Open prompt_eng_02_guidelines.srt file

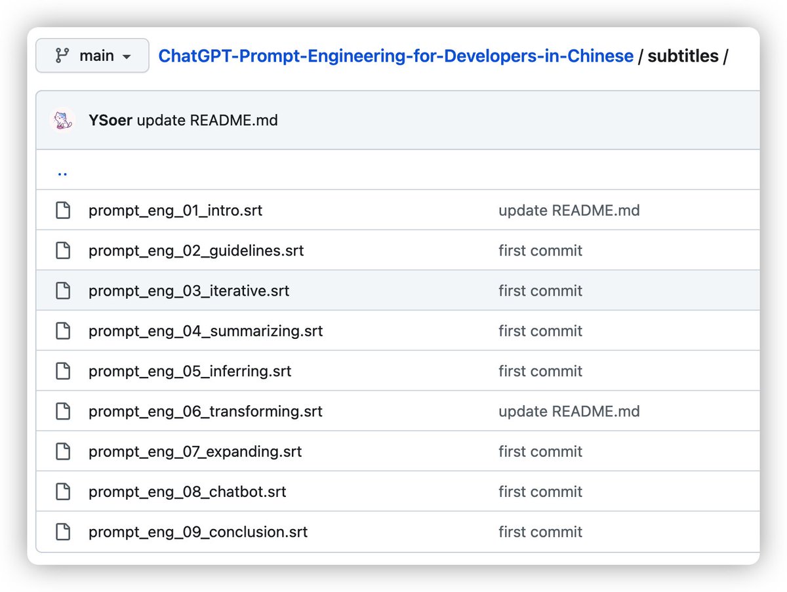[196, 250]
